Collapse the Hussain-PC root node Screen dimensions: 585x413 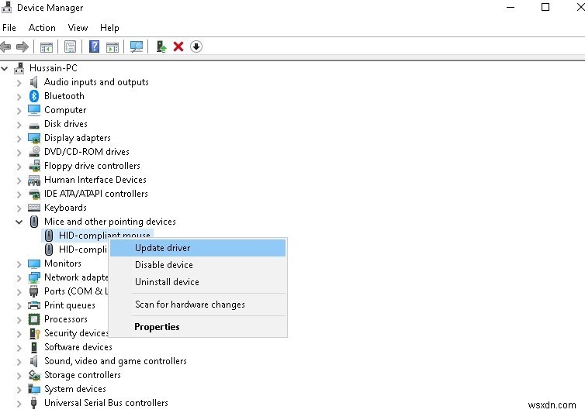coord(5,68)
